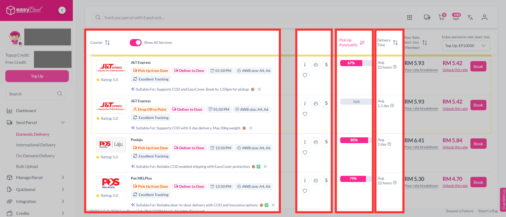Show info for J&T Pick Up from Door
The image size is (506, 217).
pyautogui.click(x=305, y=65)
